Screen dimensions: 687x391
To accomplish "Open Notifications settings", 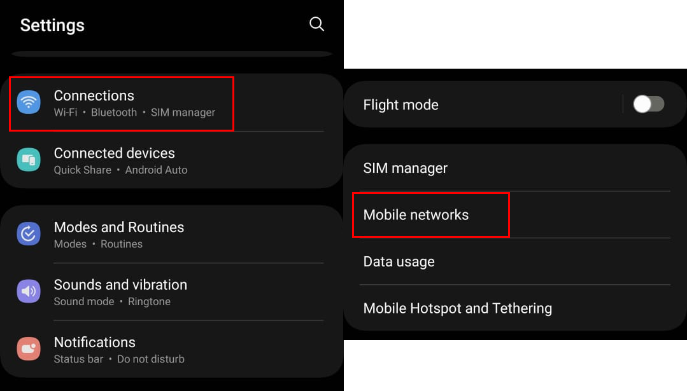I will tap(95, 343).
